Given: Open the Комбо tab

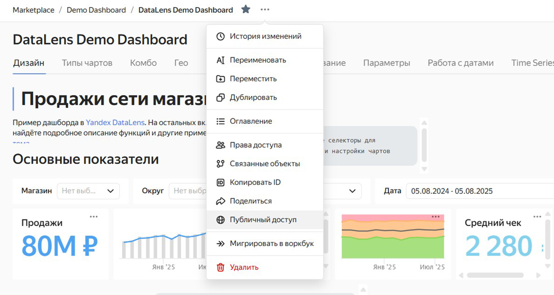Looking at the screenshot, I should pyautogui.click(x=143, y=63).
